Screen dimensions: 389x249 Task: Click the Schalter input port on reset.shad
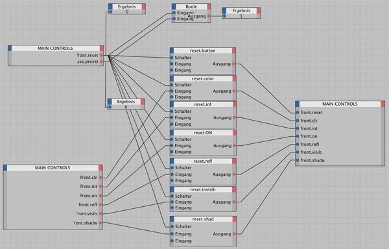172,226
